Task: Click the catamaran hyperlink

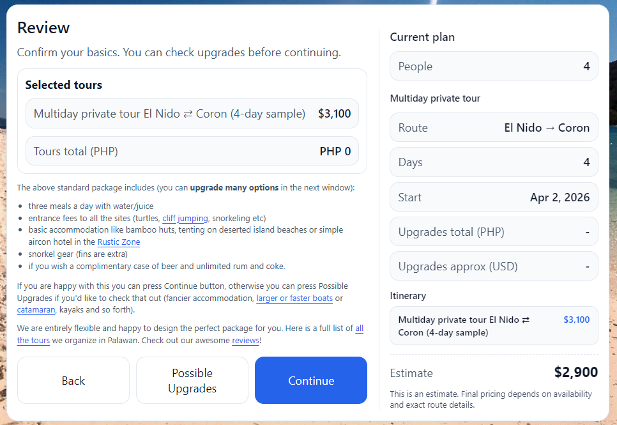Action: click(x=36, y=310)
